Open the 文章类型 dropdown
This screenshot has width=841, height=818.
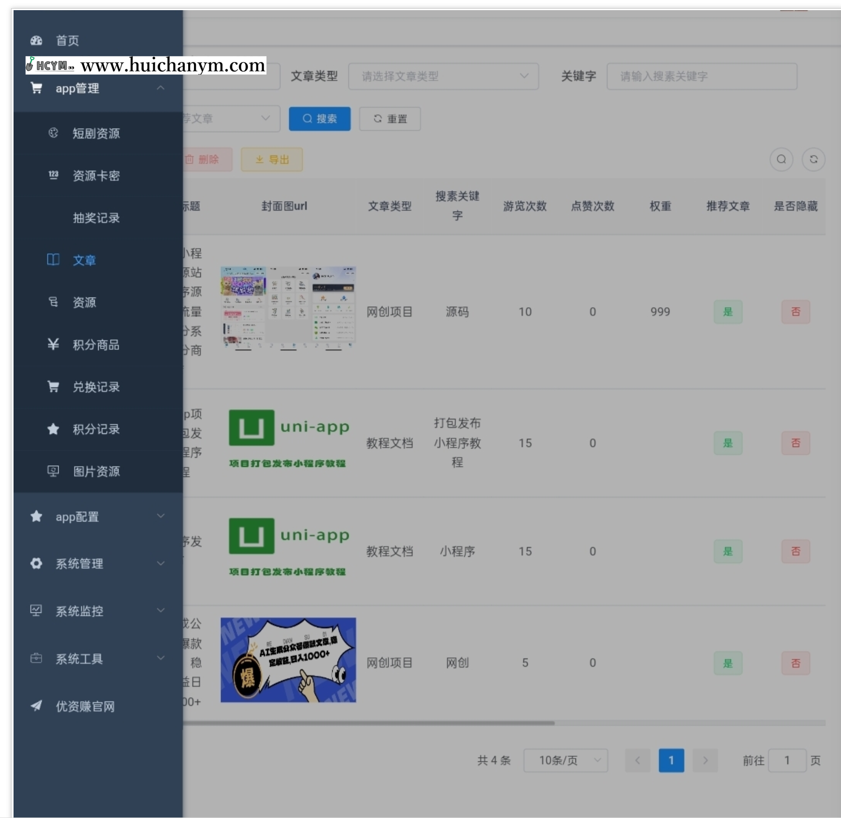coord(443,76)
